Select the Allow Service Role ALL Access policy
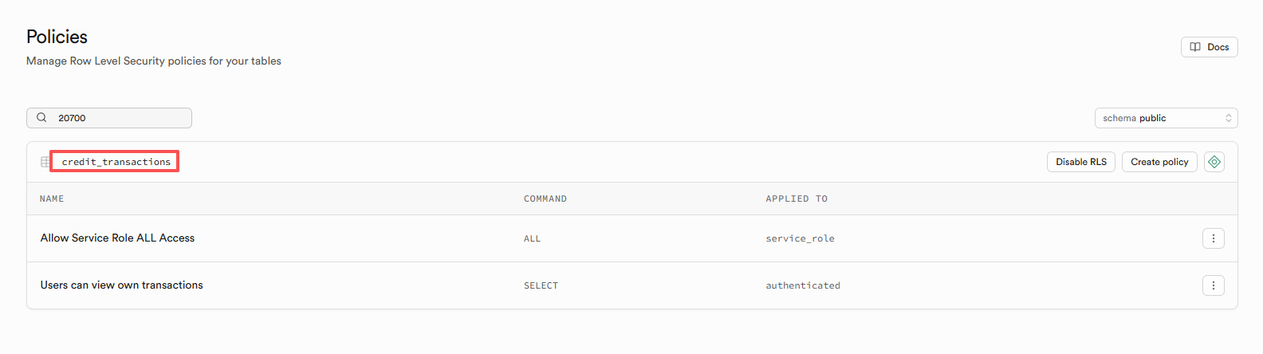Screen dimensions: 1263x354 (117, 238)
